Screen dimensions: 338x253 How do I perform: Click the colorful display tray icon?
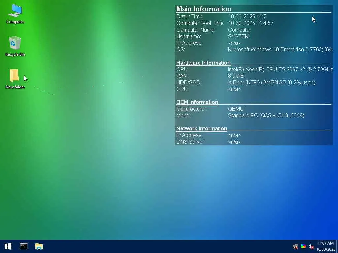pos(303,246)
